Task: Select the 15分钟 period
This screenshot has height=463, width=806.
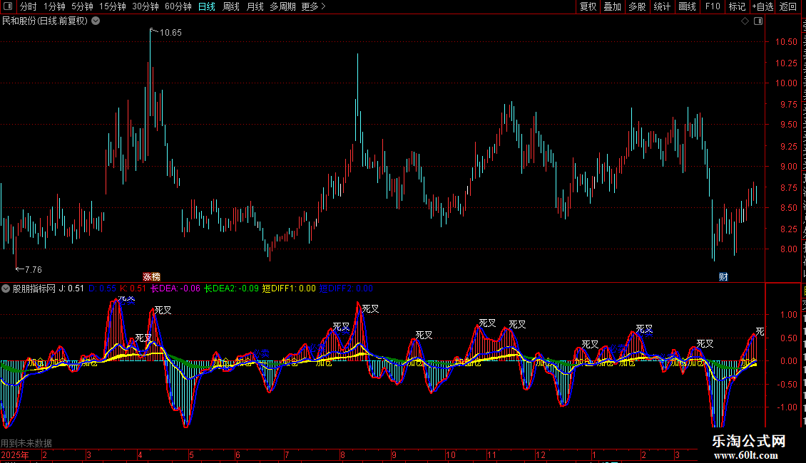Action: (113, 6)
